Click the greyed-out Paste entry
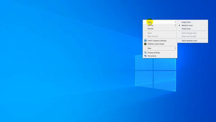This screenshot has width=216, height=122. [x=160, y=33]
